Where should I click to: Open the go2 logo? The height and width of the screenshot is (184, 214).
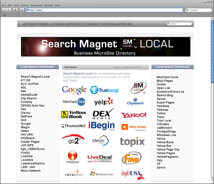73,139
